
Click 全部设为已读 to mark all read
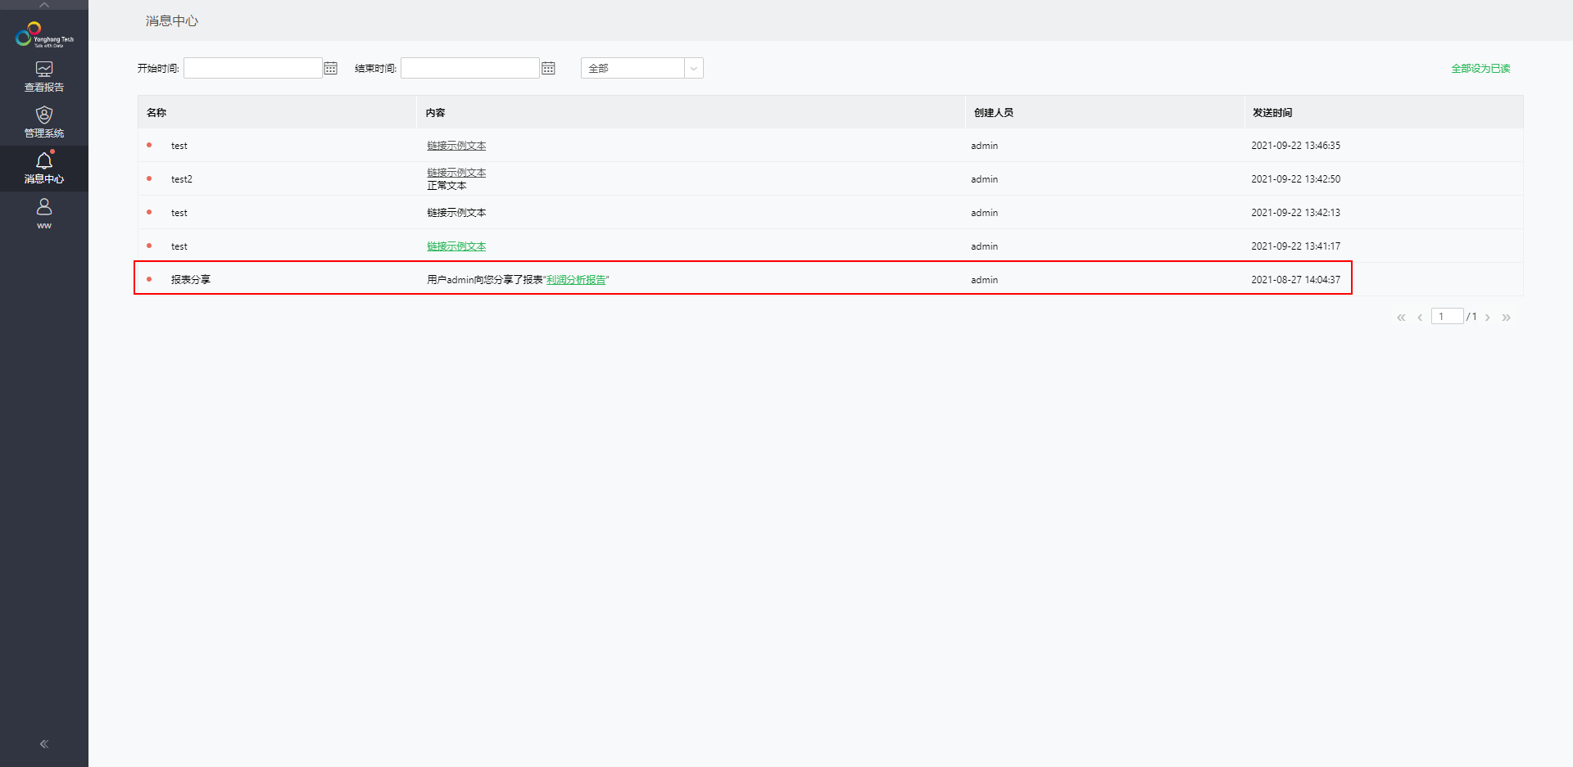tap(1480, 68)
